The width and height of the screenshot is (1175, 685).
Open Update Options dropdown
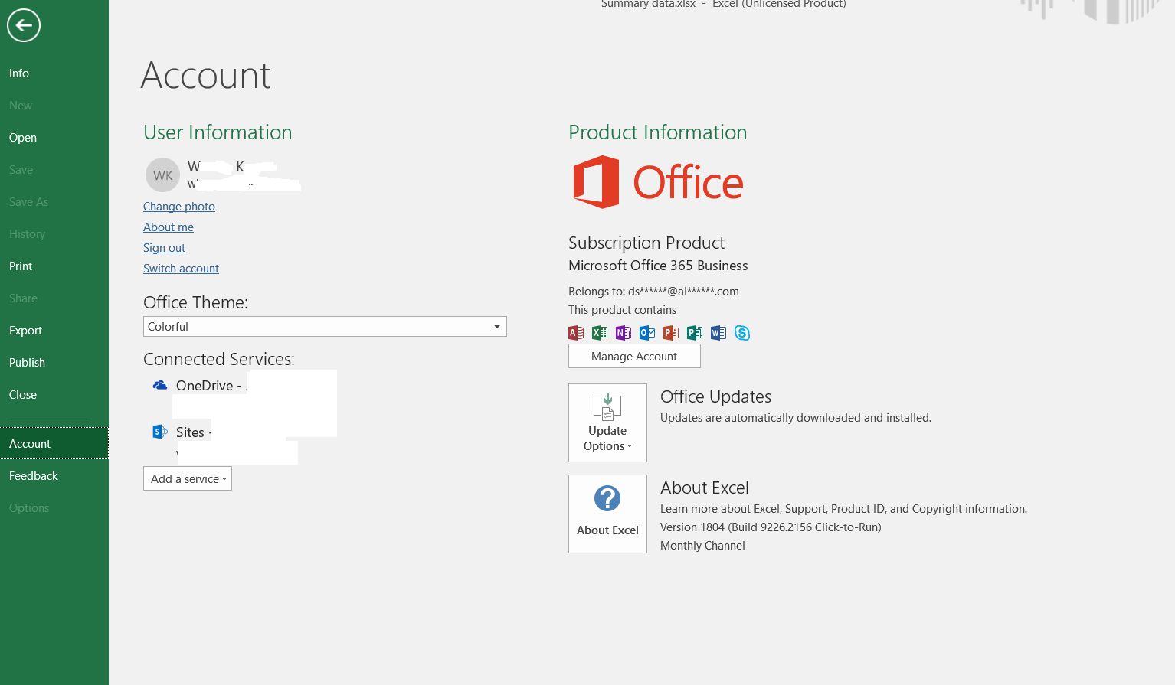pyautogui.click(x=607, y=422)
